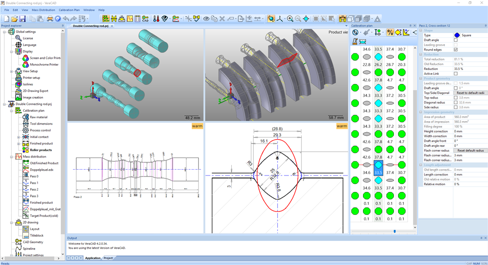Switch to the Project tab in Output
This screenshot has height=265, width=488.
tap(108, 258)
